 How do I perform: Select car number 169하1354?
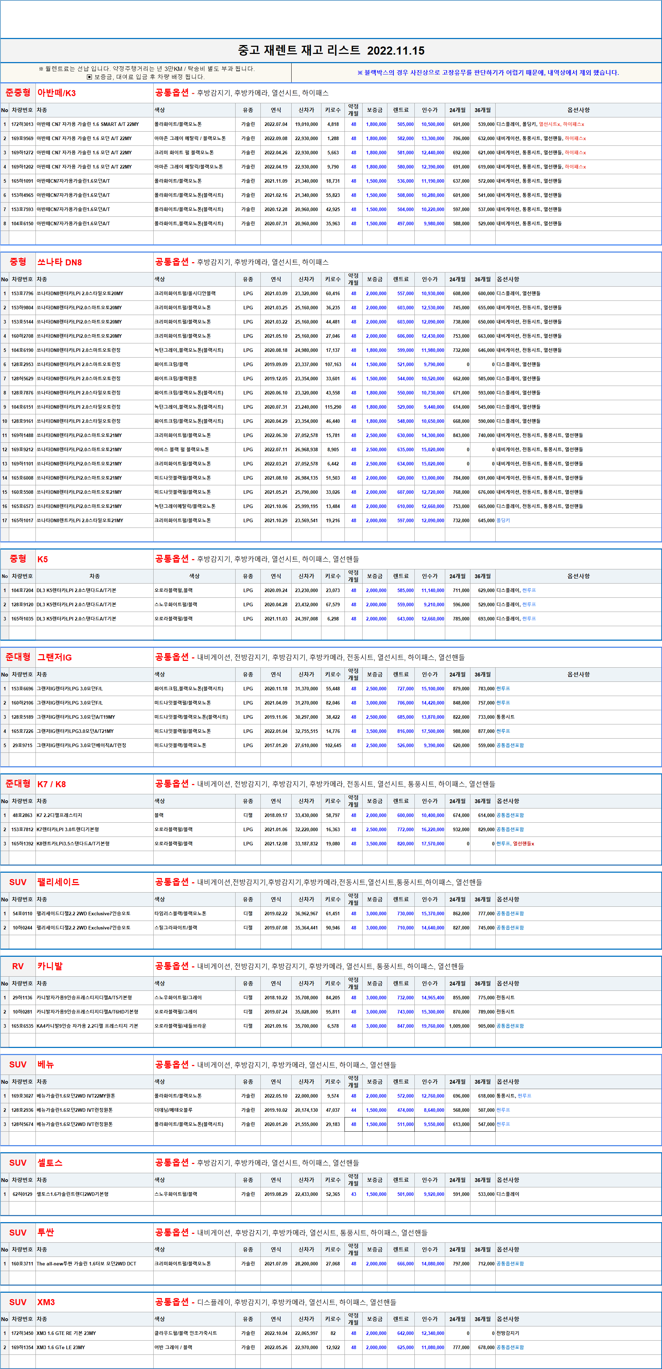coord(22,1348)
